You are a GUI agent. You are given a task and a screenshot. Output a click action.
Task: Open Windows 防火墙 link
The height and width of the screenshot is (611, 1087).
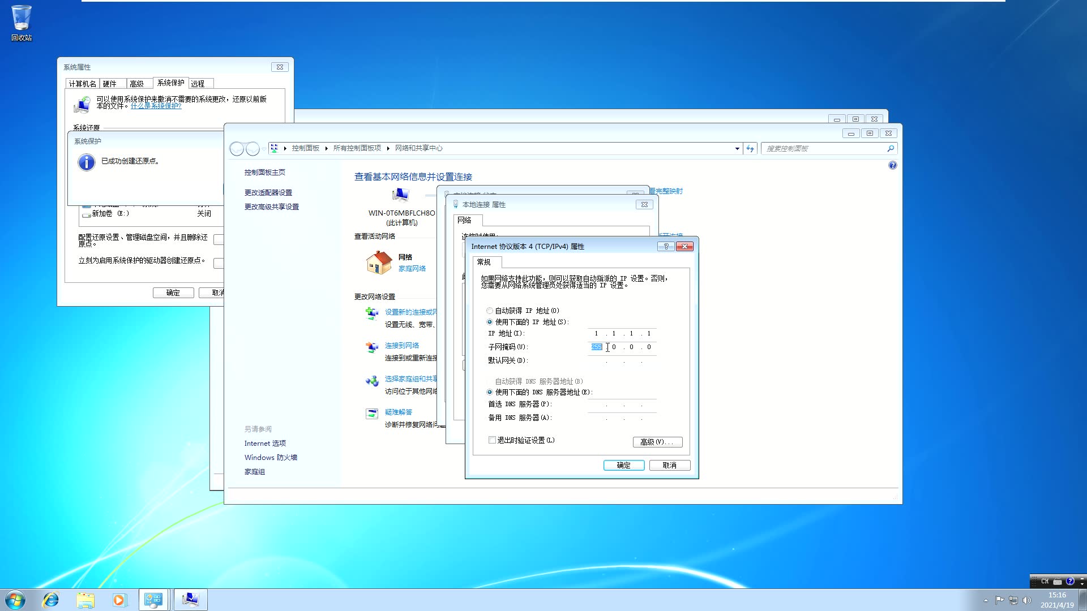pos(271,458)
